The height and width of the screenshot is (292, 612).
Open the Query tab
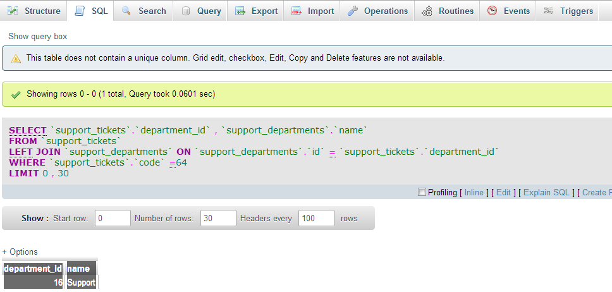[x=202, y=11]
